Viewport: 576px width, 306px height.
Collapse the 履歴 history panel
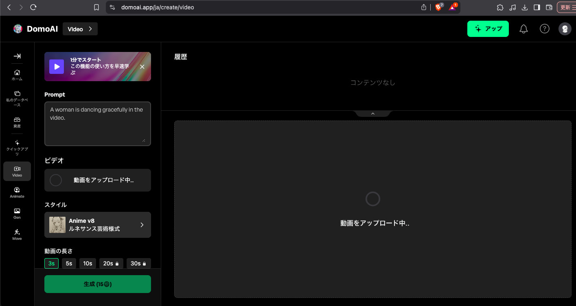click(373, 114)
